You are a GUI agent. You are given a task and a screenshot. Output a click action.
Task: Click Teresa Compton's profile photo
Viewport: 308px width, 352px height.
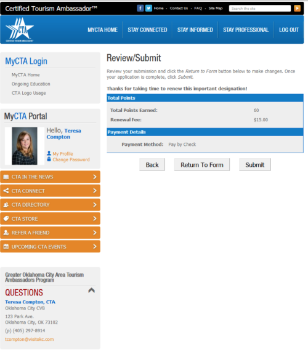tap(25, 146)
